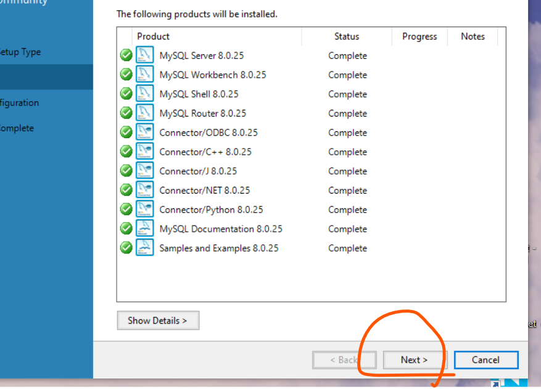
Task: Cancel the MySQL installer
Action: pos(486,360)
